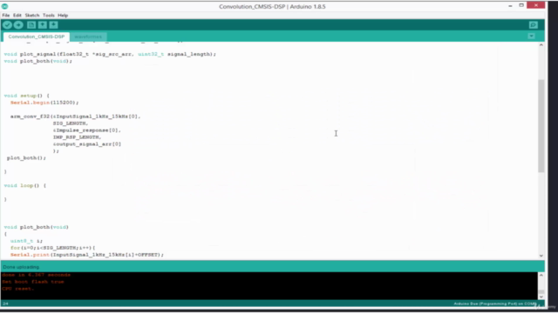The image size is (558, 313).
Task: Save the sketch with the Save icon
Action: pyautogui.click(x=54, y=25)
